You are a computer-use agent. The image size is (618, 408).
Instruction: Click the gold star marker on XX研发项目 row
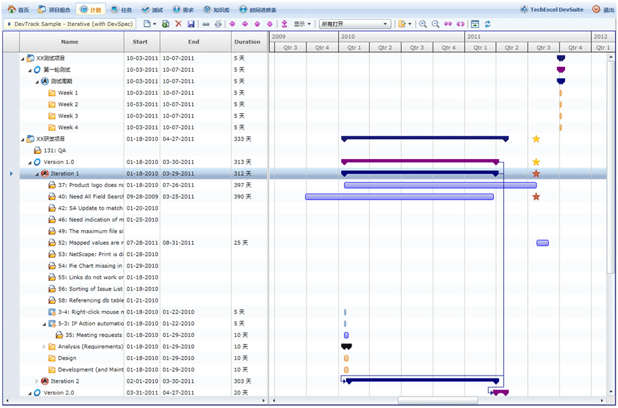click(x=536, y=139)
